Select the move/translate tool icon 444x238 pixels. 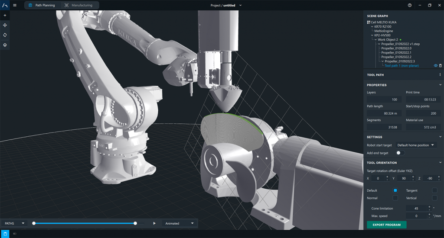tap(5, 25)
